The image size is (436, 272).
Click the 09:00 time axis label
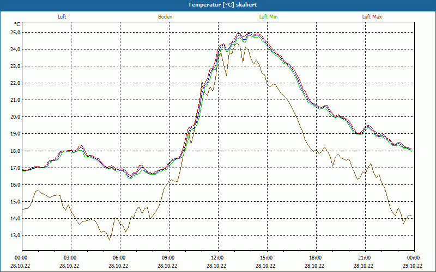coord(169,258)
